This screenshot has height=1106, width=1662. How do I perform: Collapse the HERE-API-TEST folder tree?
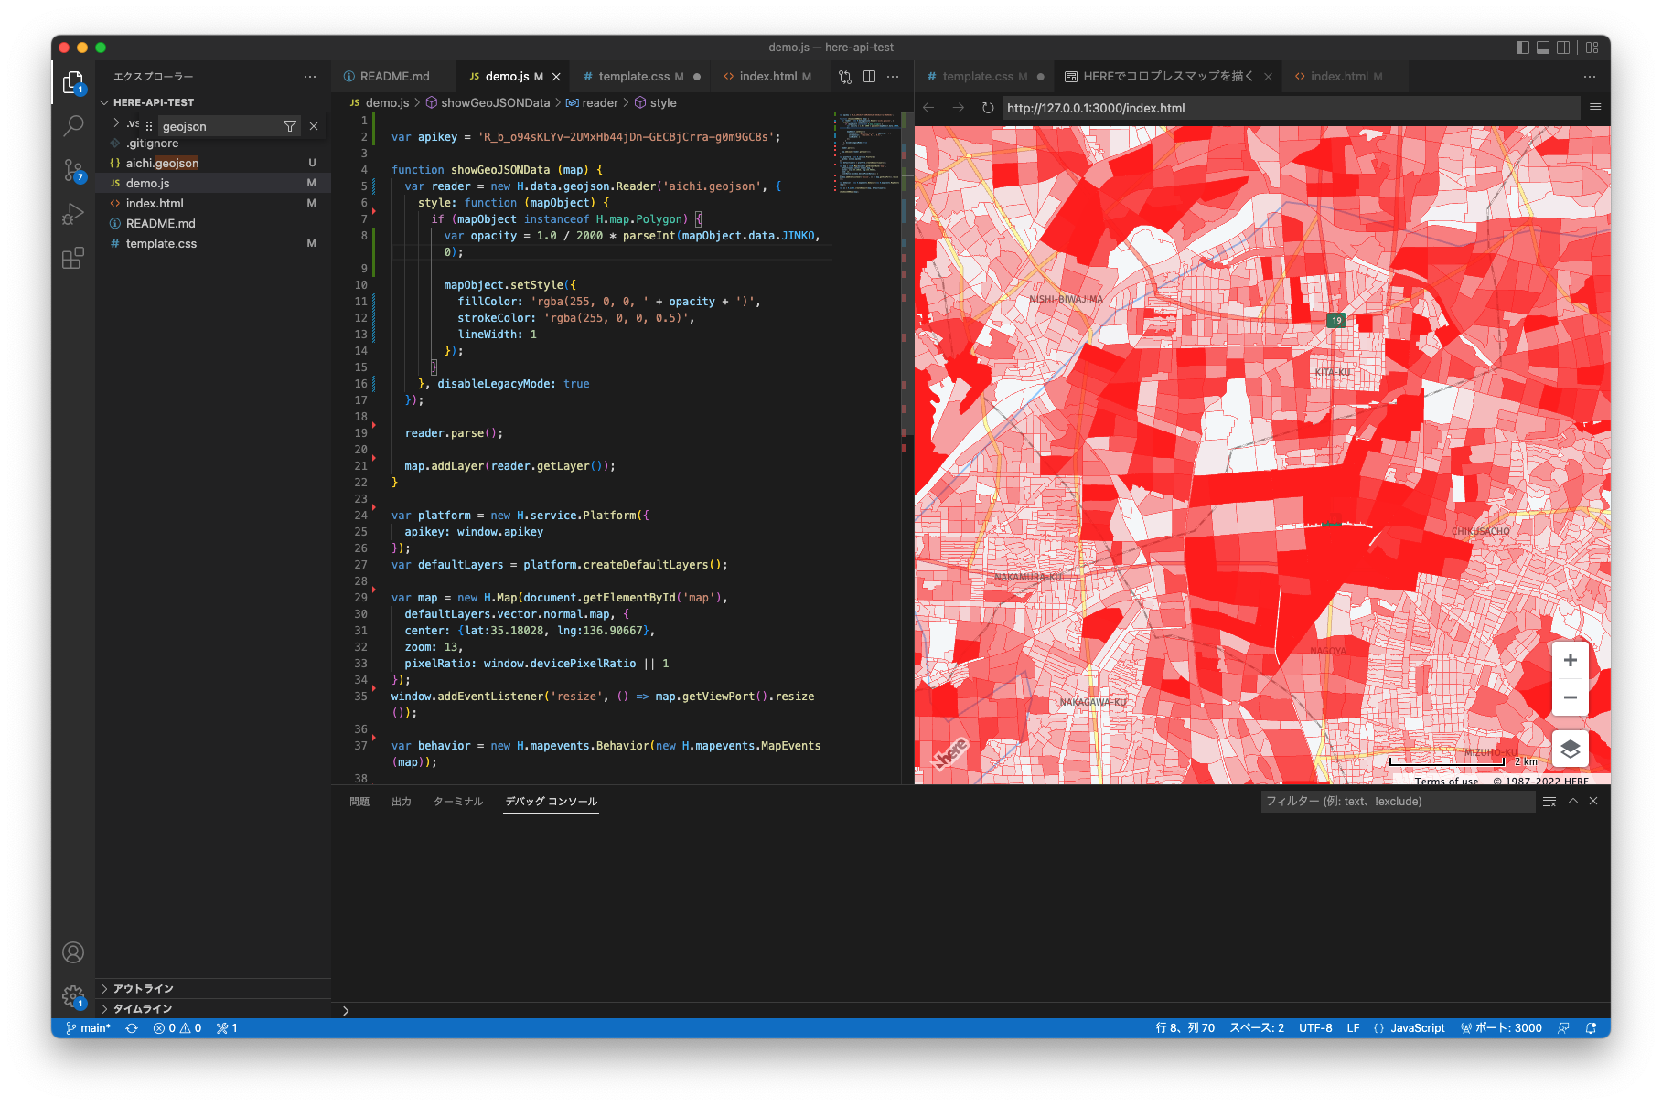pyautogui.click(x=153, y=102)
